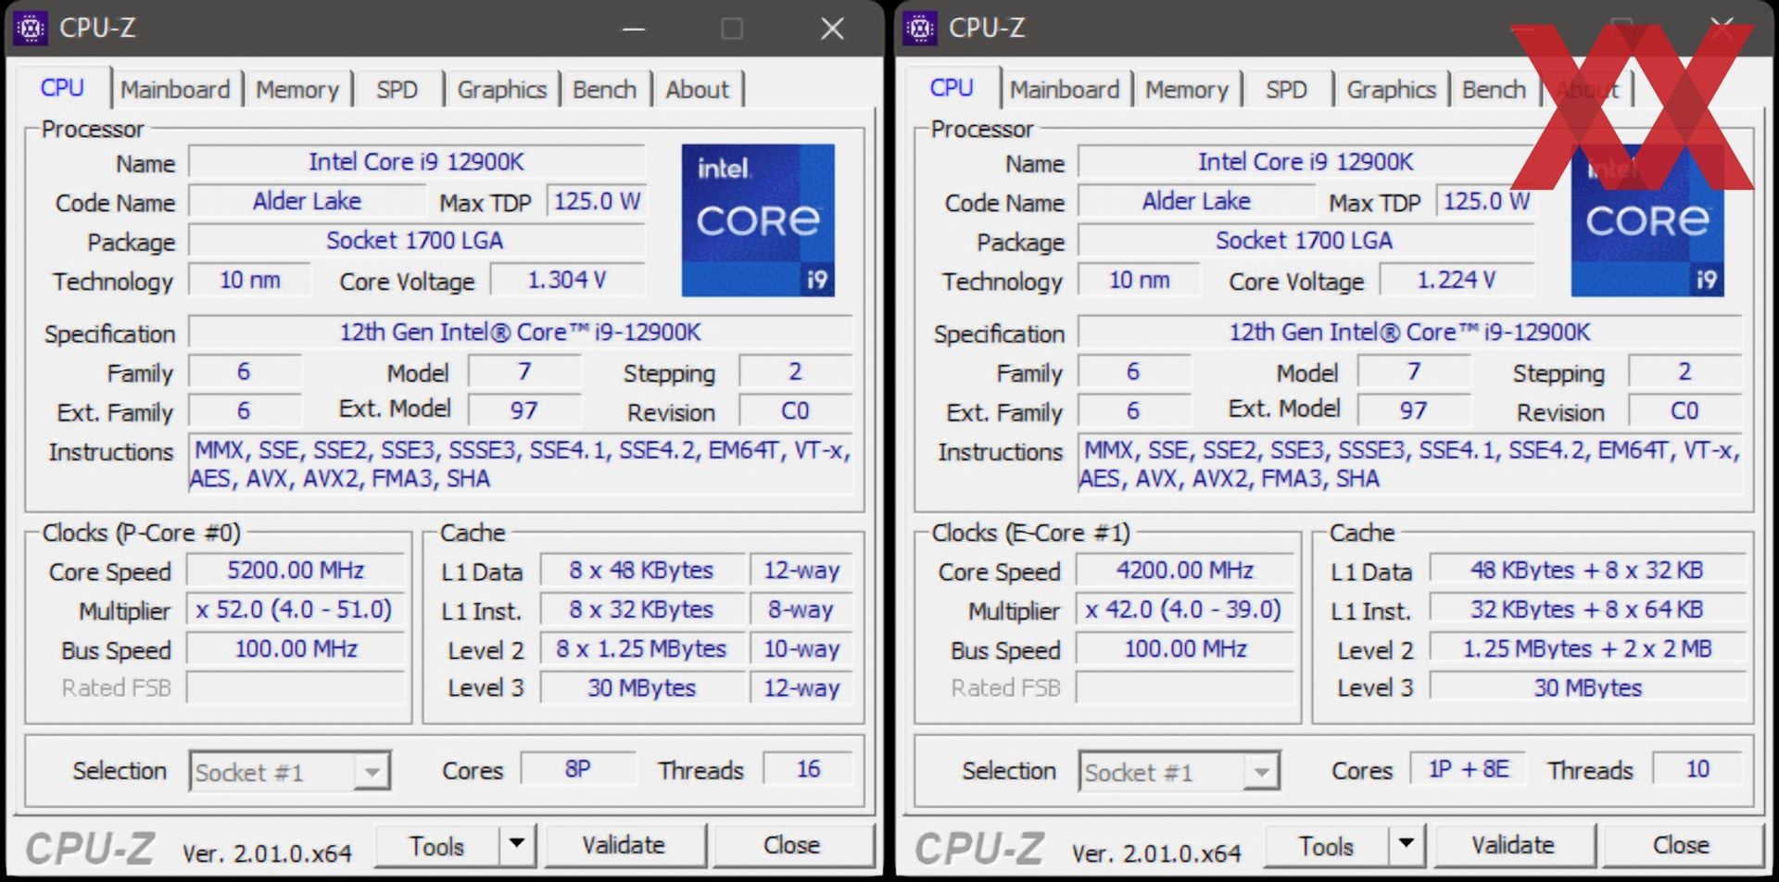Click Validate button in right window
Viewport: 1779px width, 882px height.
tap(1514, 845)
